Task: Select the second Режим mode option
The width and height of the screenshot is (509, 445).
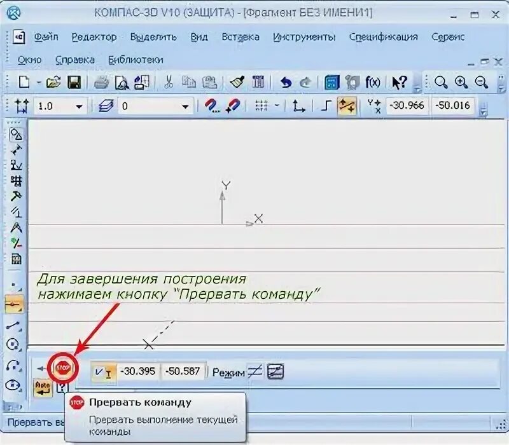Action: tap(275, 371)
